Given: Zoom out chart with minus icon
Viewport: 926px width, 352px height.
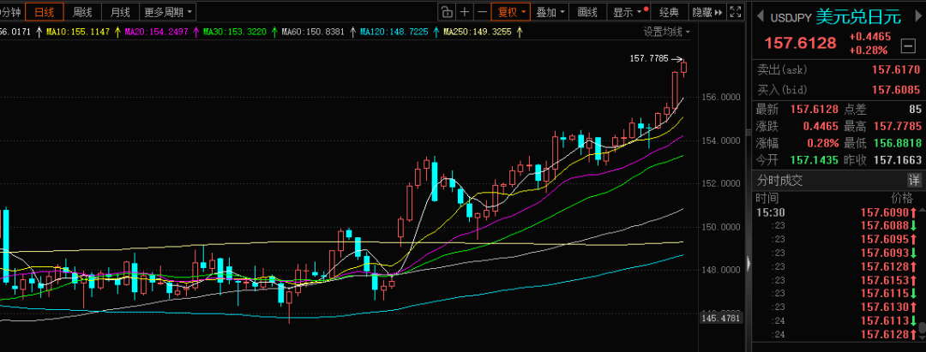Looking at the screenshot, I should click(483, 12).
